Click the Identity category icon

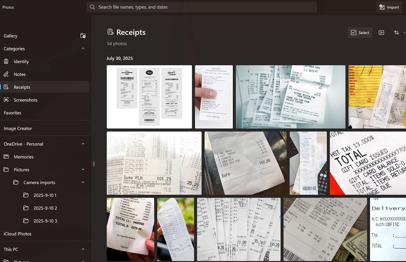[x=6, y=62]
